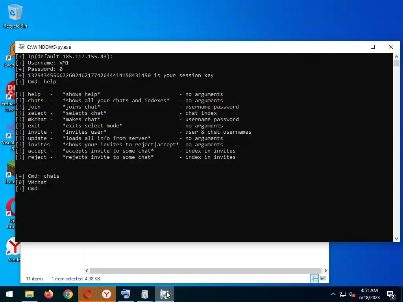Click the 'Cmd: help' line
Viewport: 403px width, 302px height.
[x=36, y=82]
